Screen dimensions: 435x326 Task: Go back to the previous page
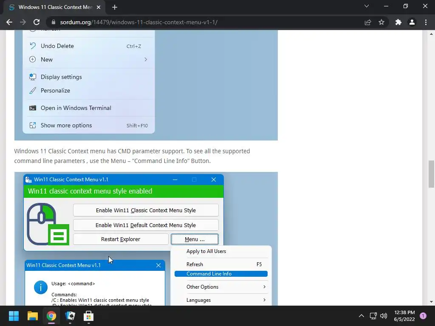coord(9,22)
